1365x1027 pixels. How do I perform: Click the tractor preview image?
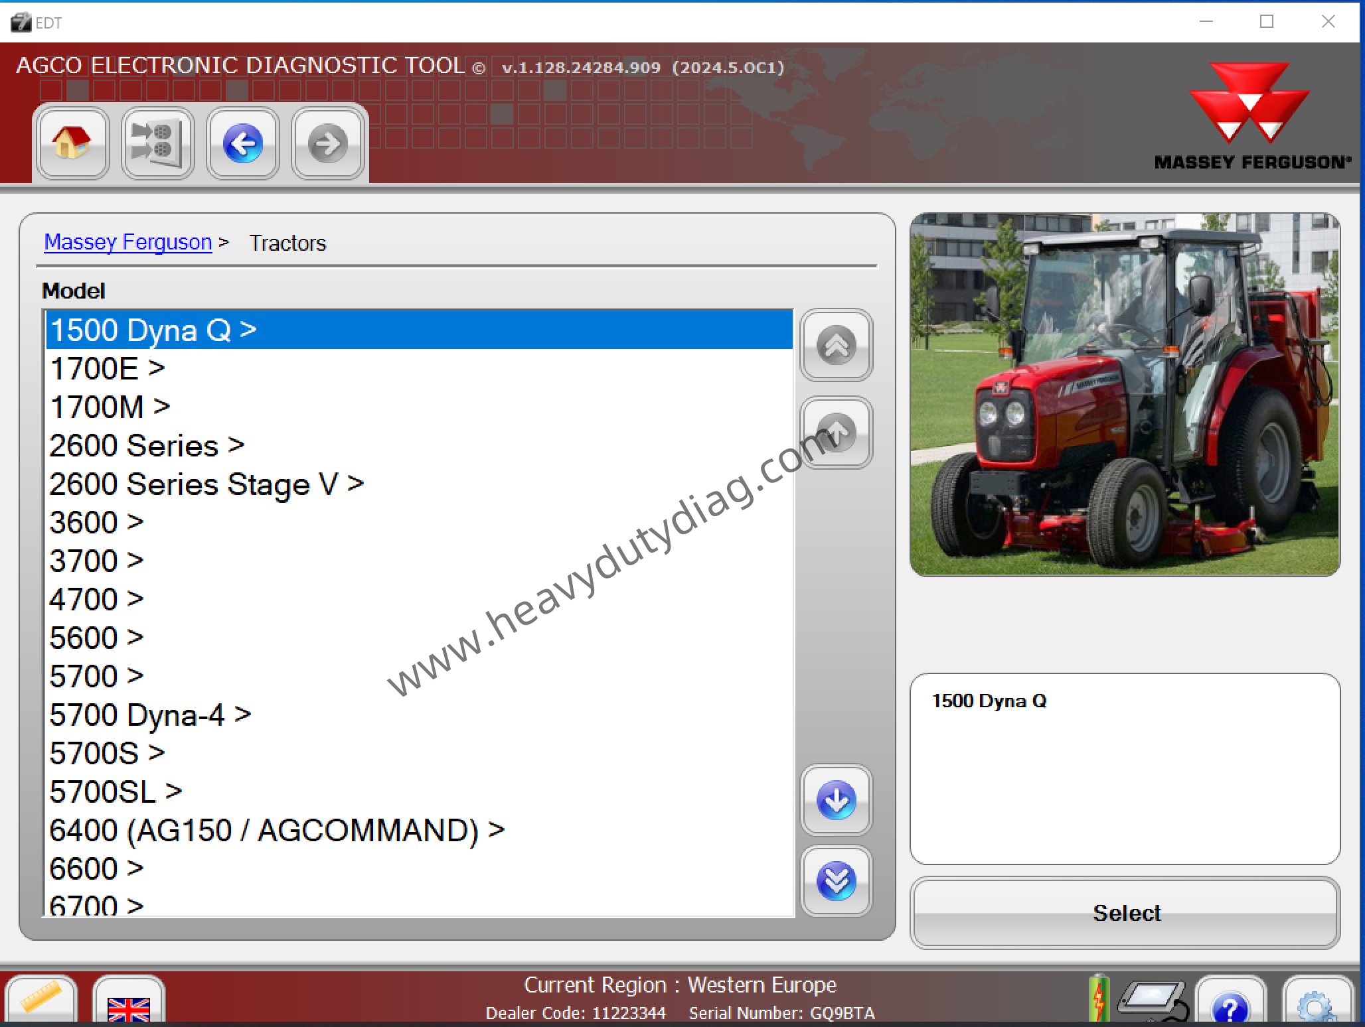[x=1125, y=394]
